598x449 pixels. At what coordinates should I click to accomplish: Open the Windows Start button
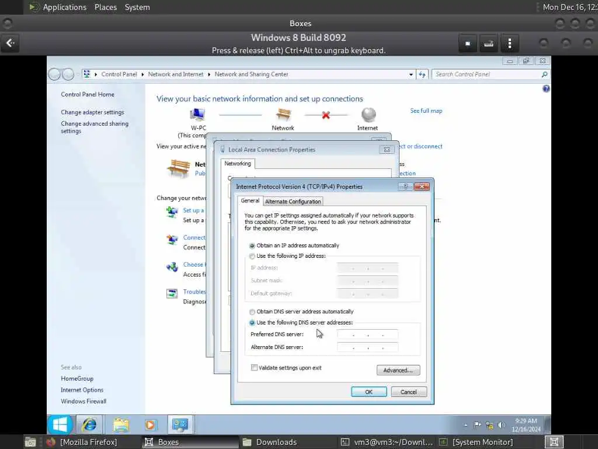[x=60, y=424]
